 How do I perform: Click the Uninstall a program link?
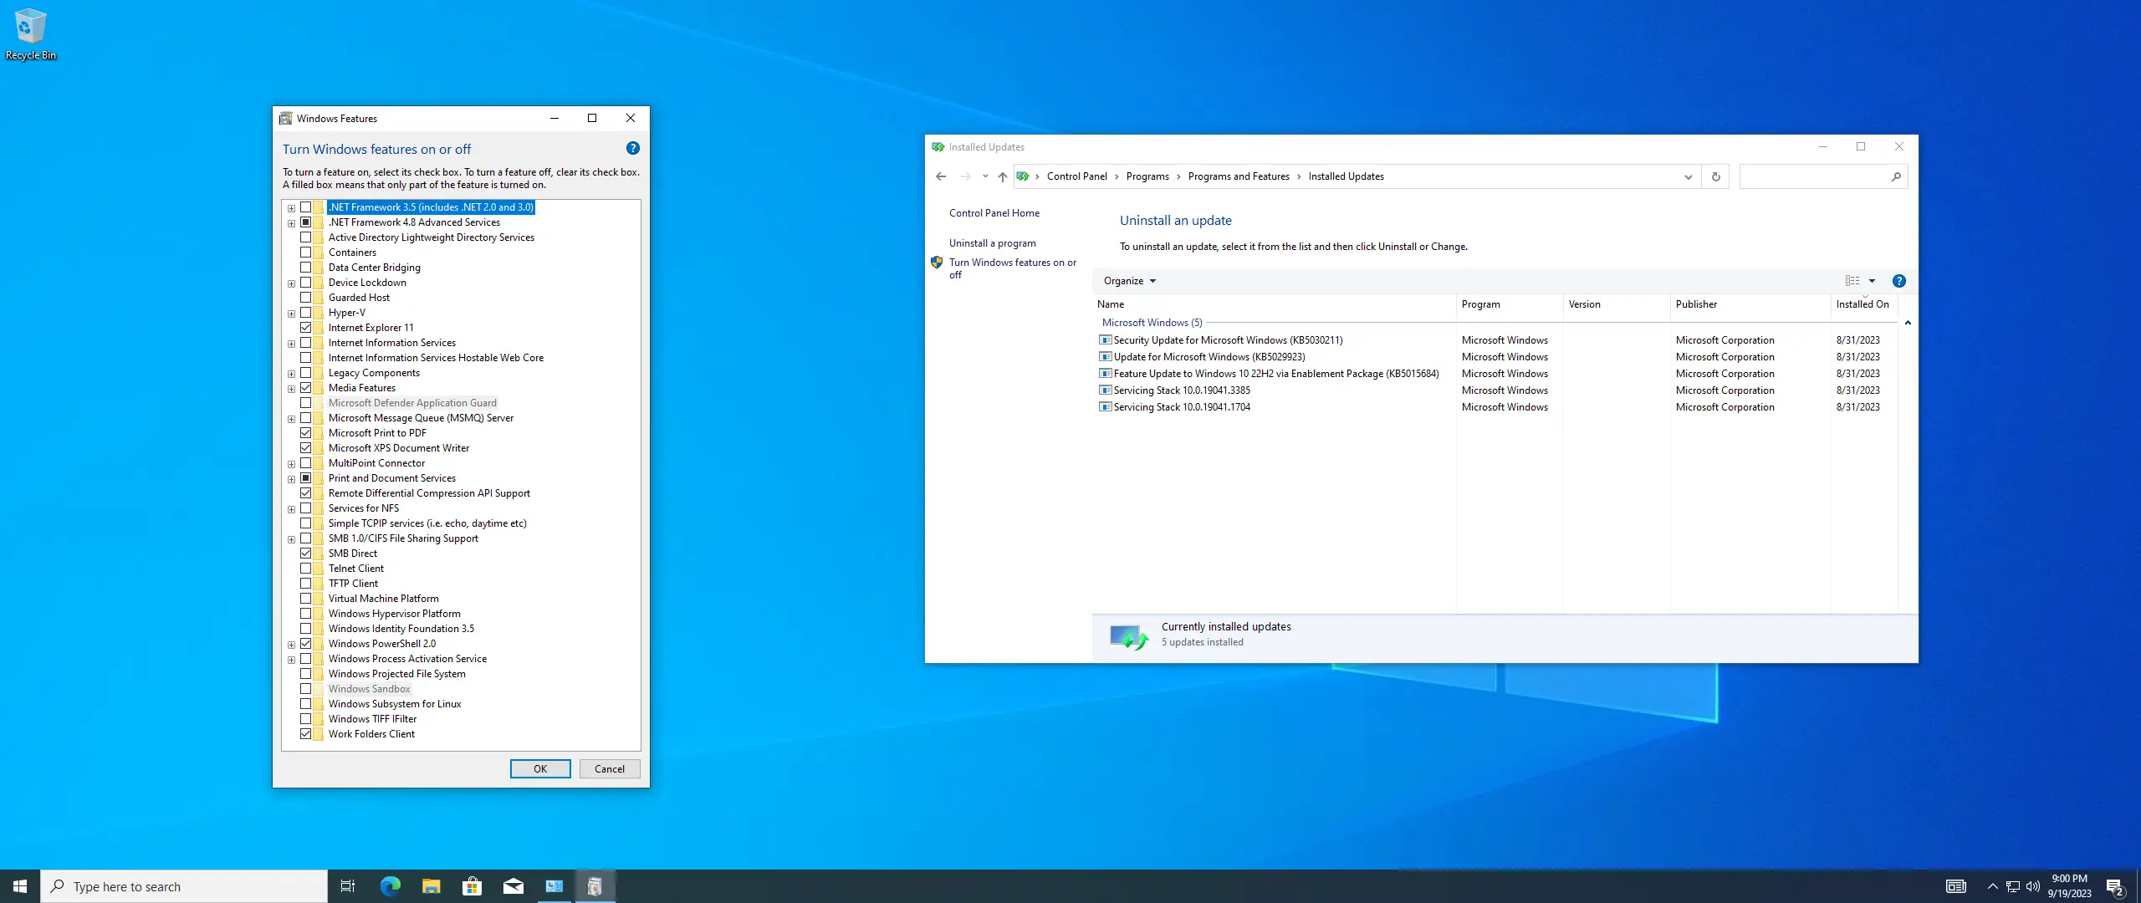pyautogui.click(x=992, y=243)
